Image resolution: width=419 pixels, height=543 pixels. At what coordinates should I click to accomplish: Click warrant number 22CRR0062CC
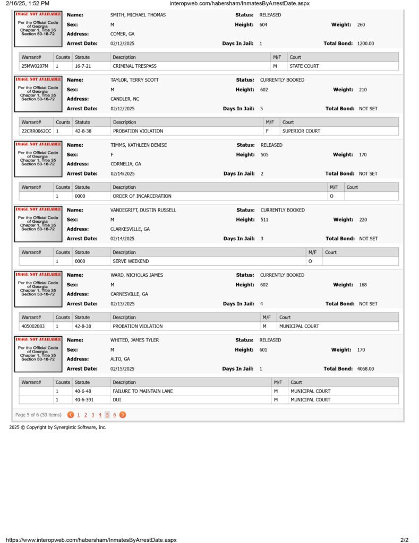(x=36, y=131)
